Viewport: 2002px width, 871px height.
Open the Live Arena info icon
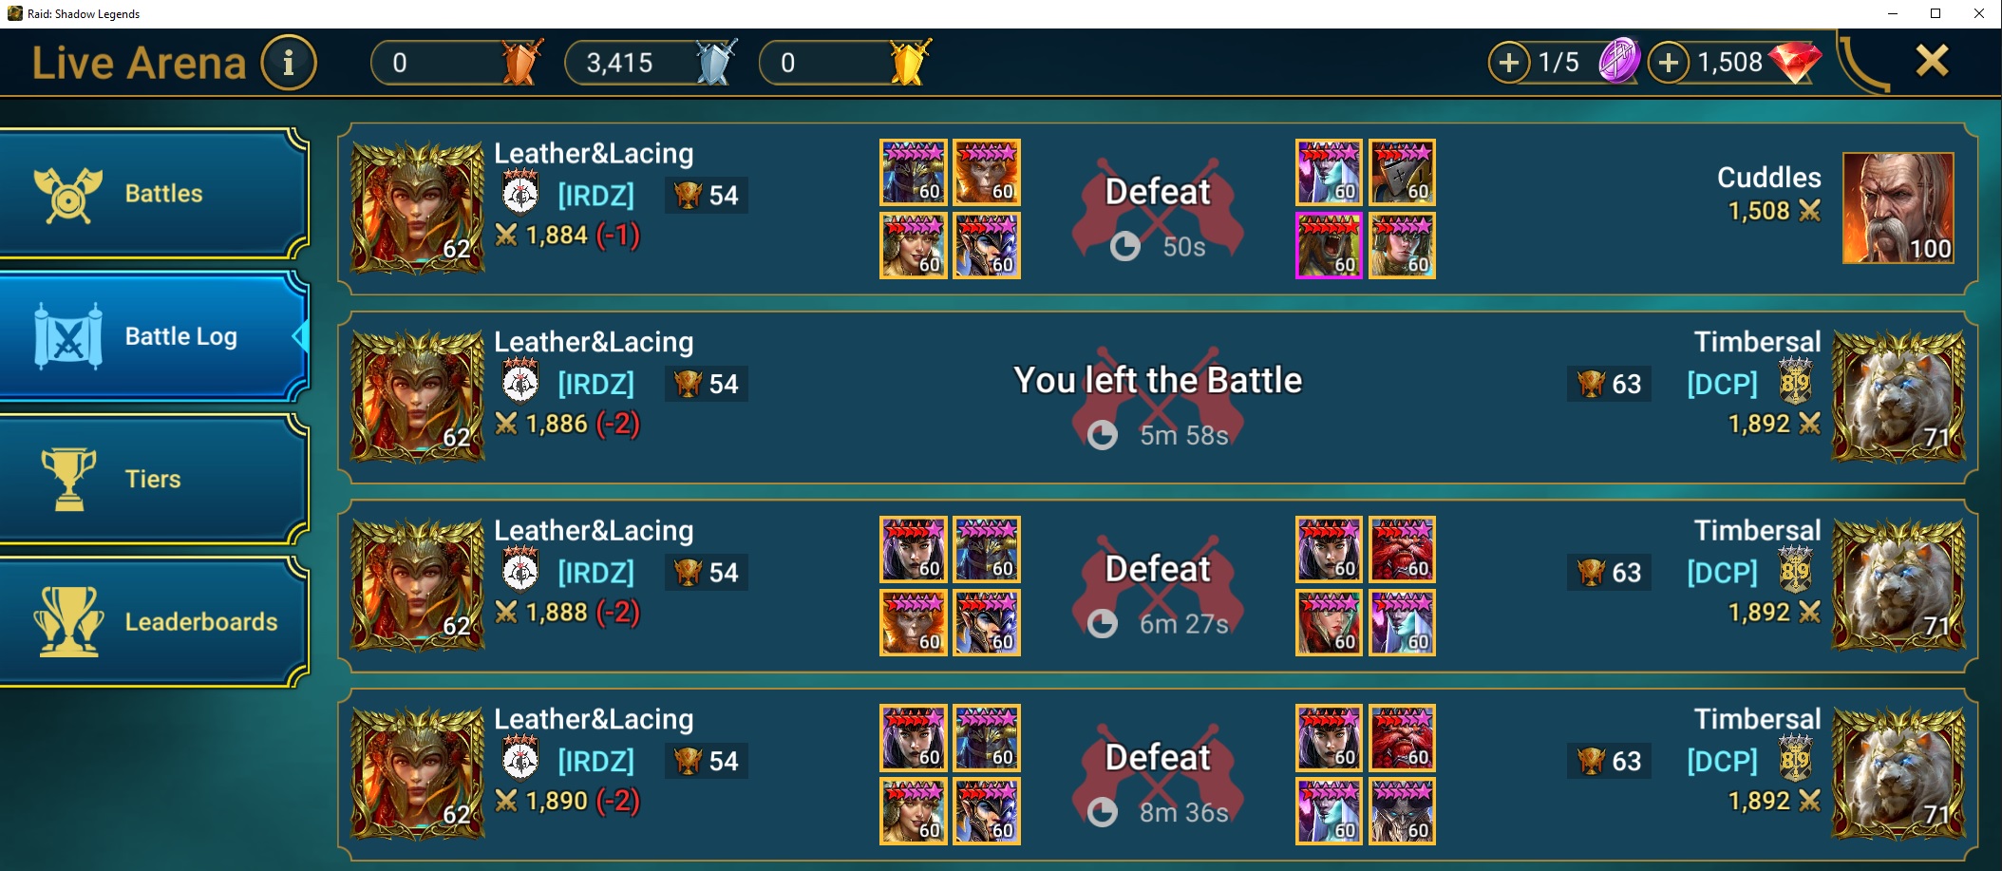coord(289,63)
